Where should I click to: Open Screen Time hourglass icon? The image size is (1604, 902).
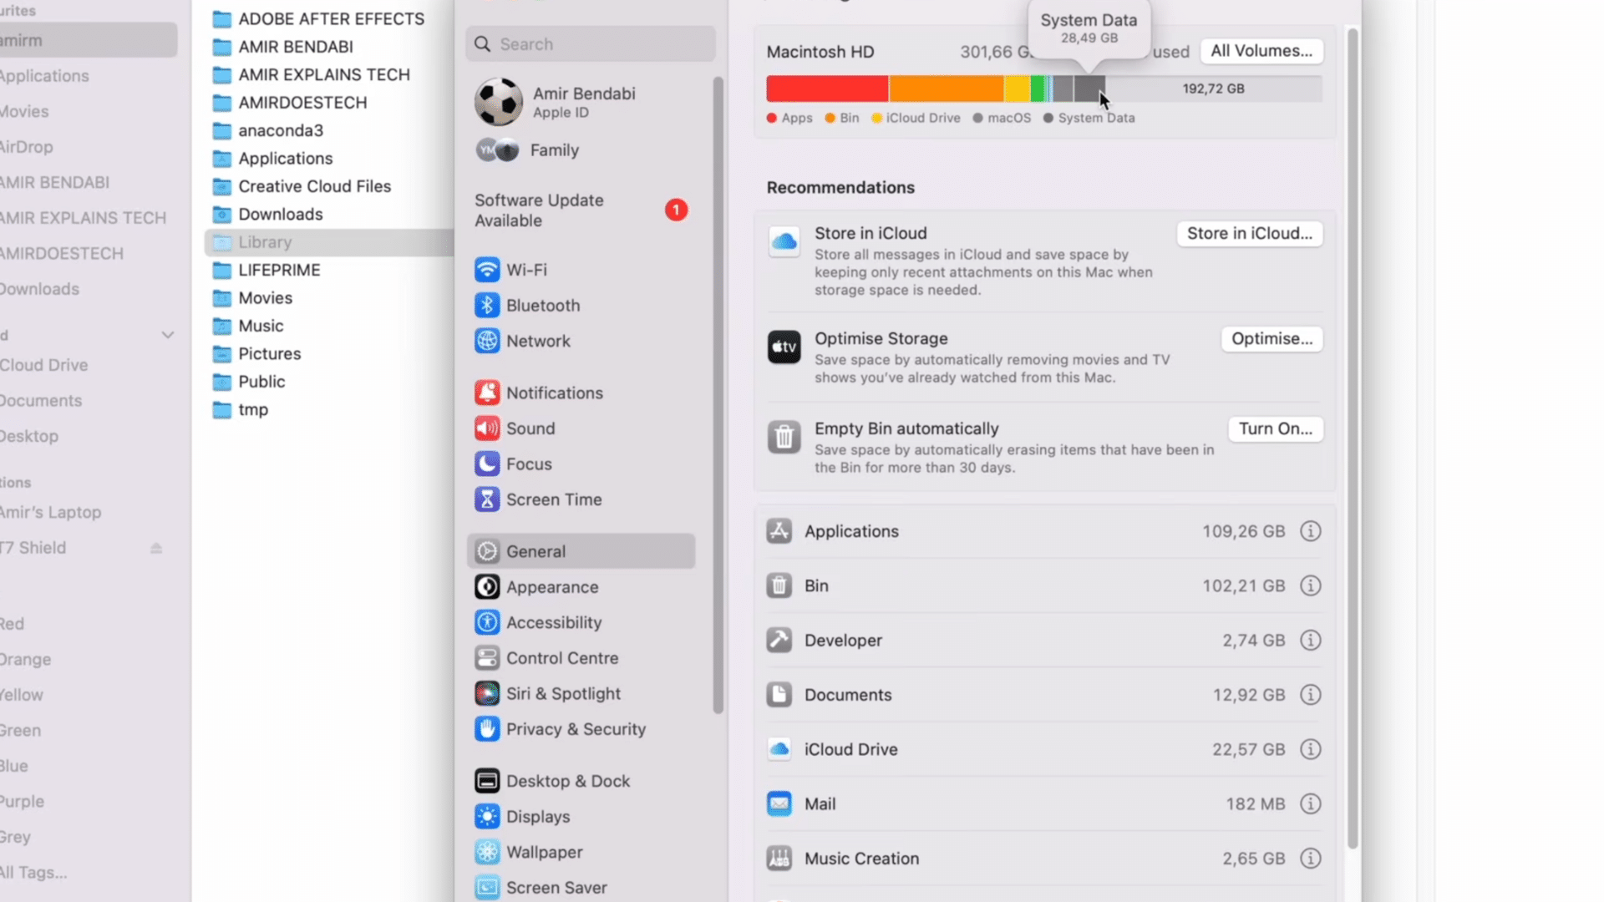point(487,499)
